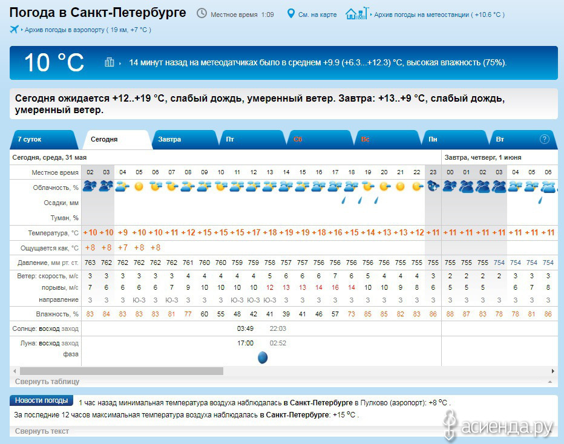Click the map pin location icon

[x=290, y=14]
